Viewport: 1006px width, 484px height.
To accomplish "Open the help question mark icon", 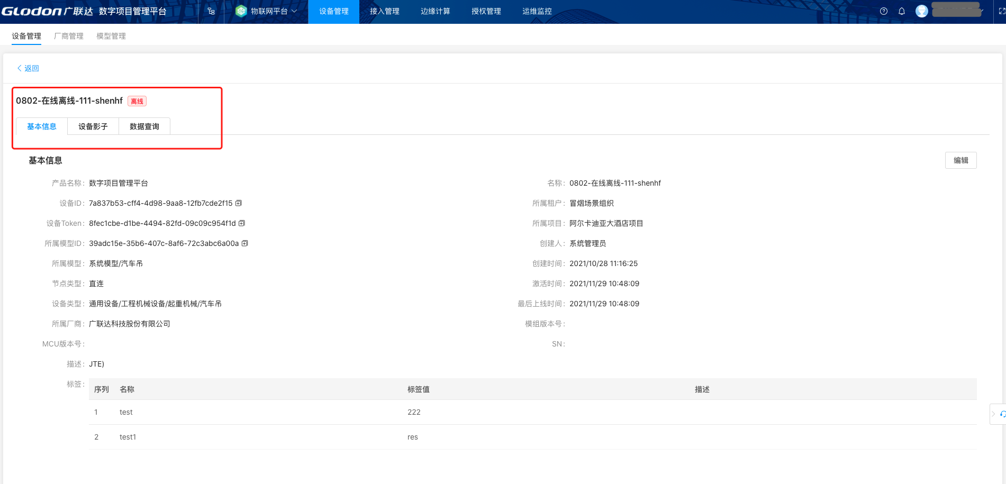I will 884,11.
